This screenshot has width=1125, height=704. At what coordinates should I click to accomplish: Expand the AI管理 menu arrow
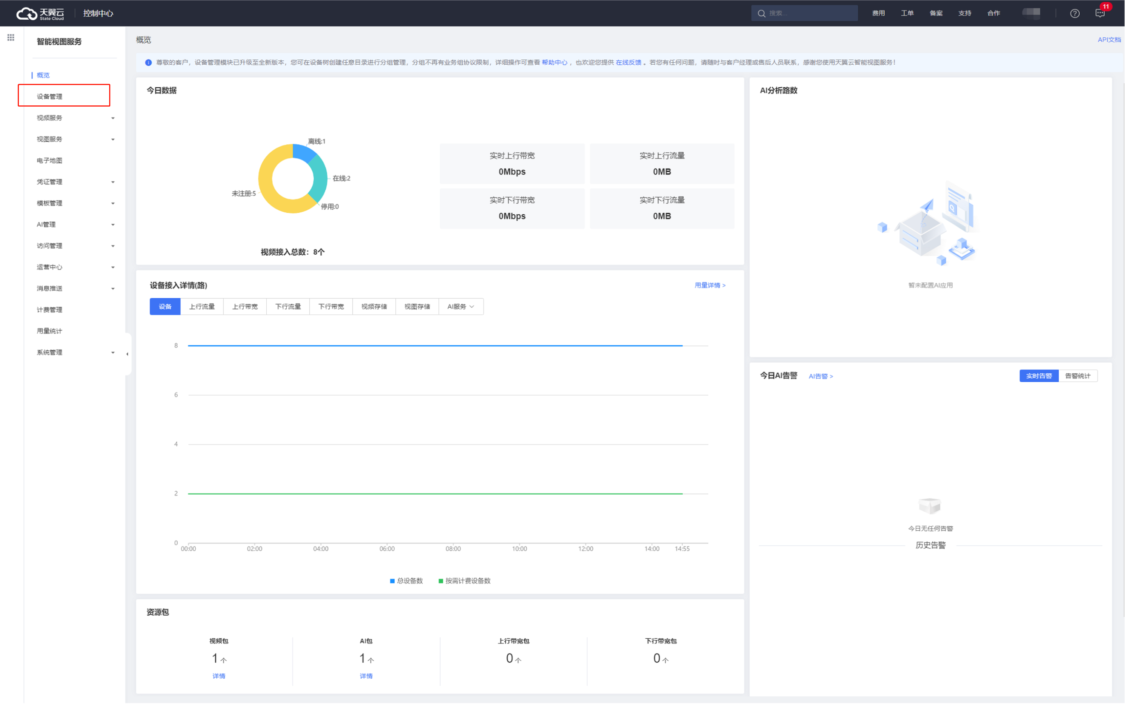pos(113,225)
